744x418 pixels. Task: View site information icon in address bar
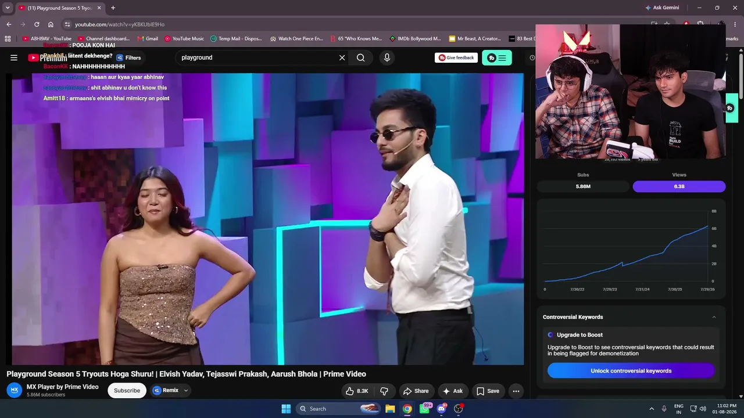(x=67, y=24)
